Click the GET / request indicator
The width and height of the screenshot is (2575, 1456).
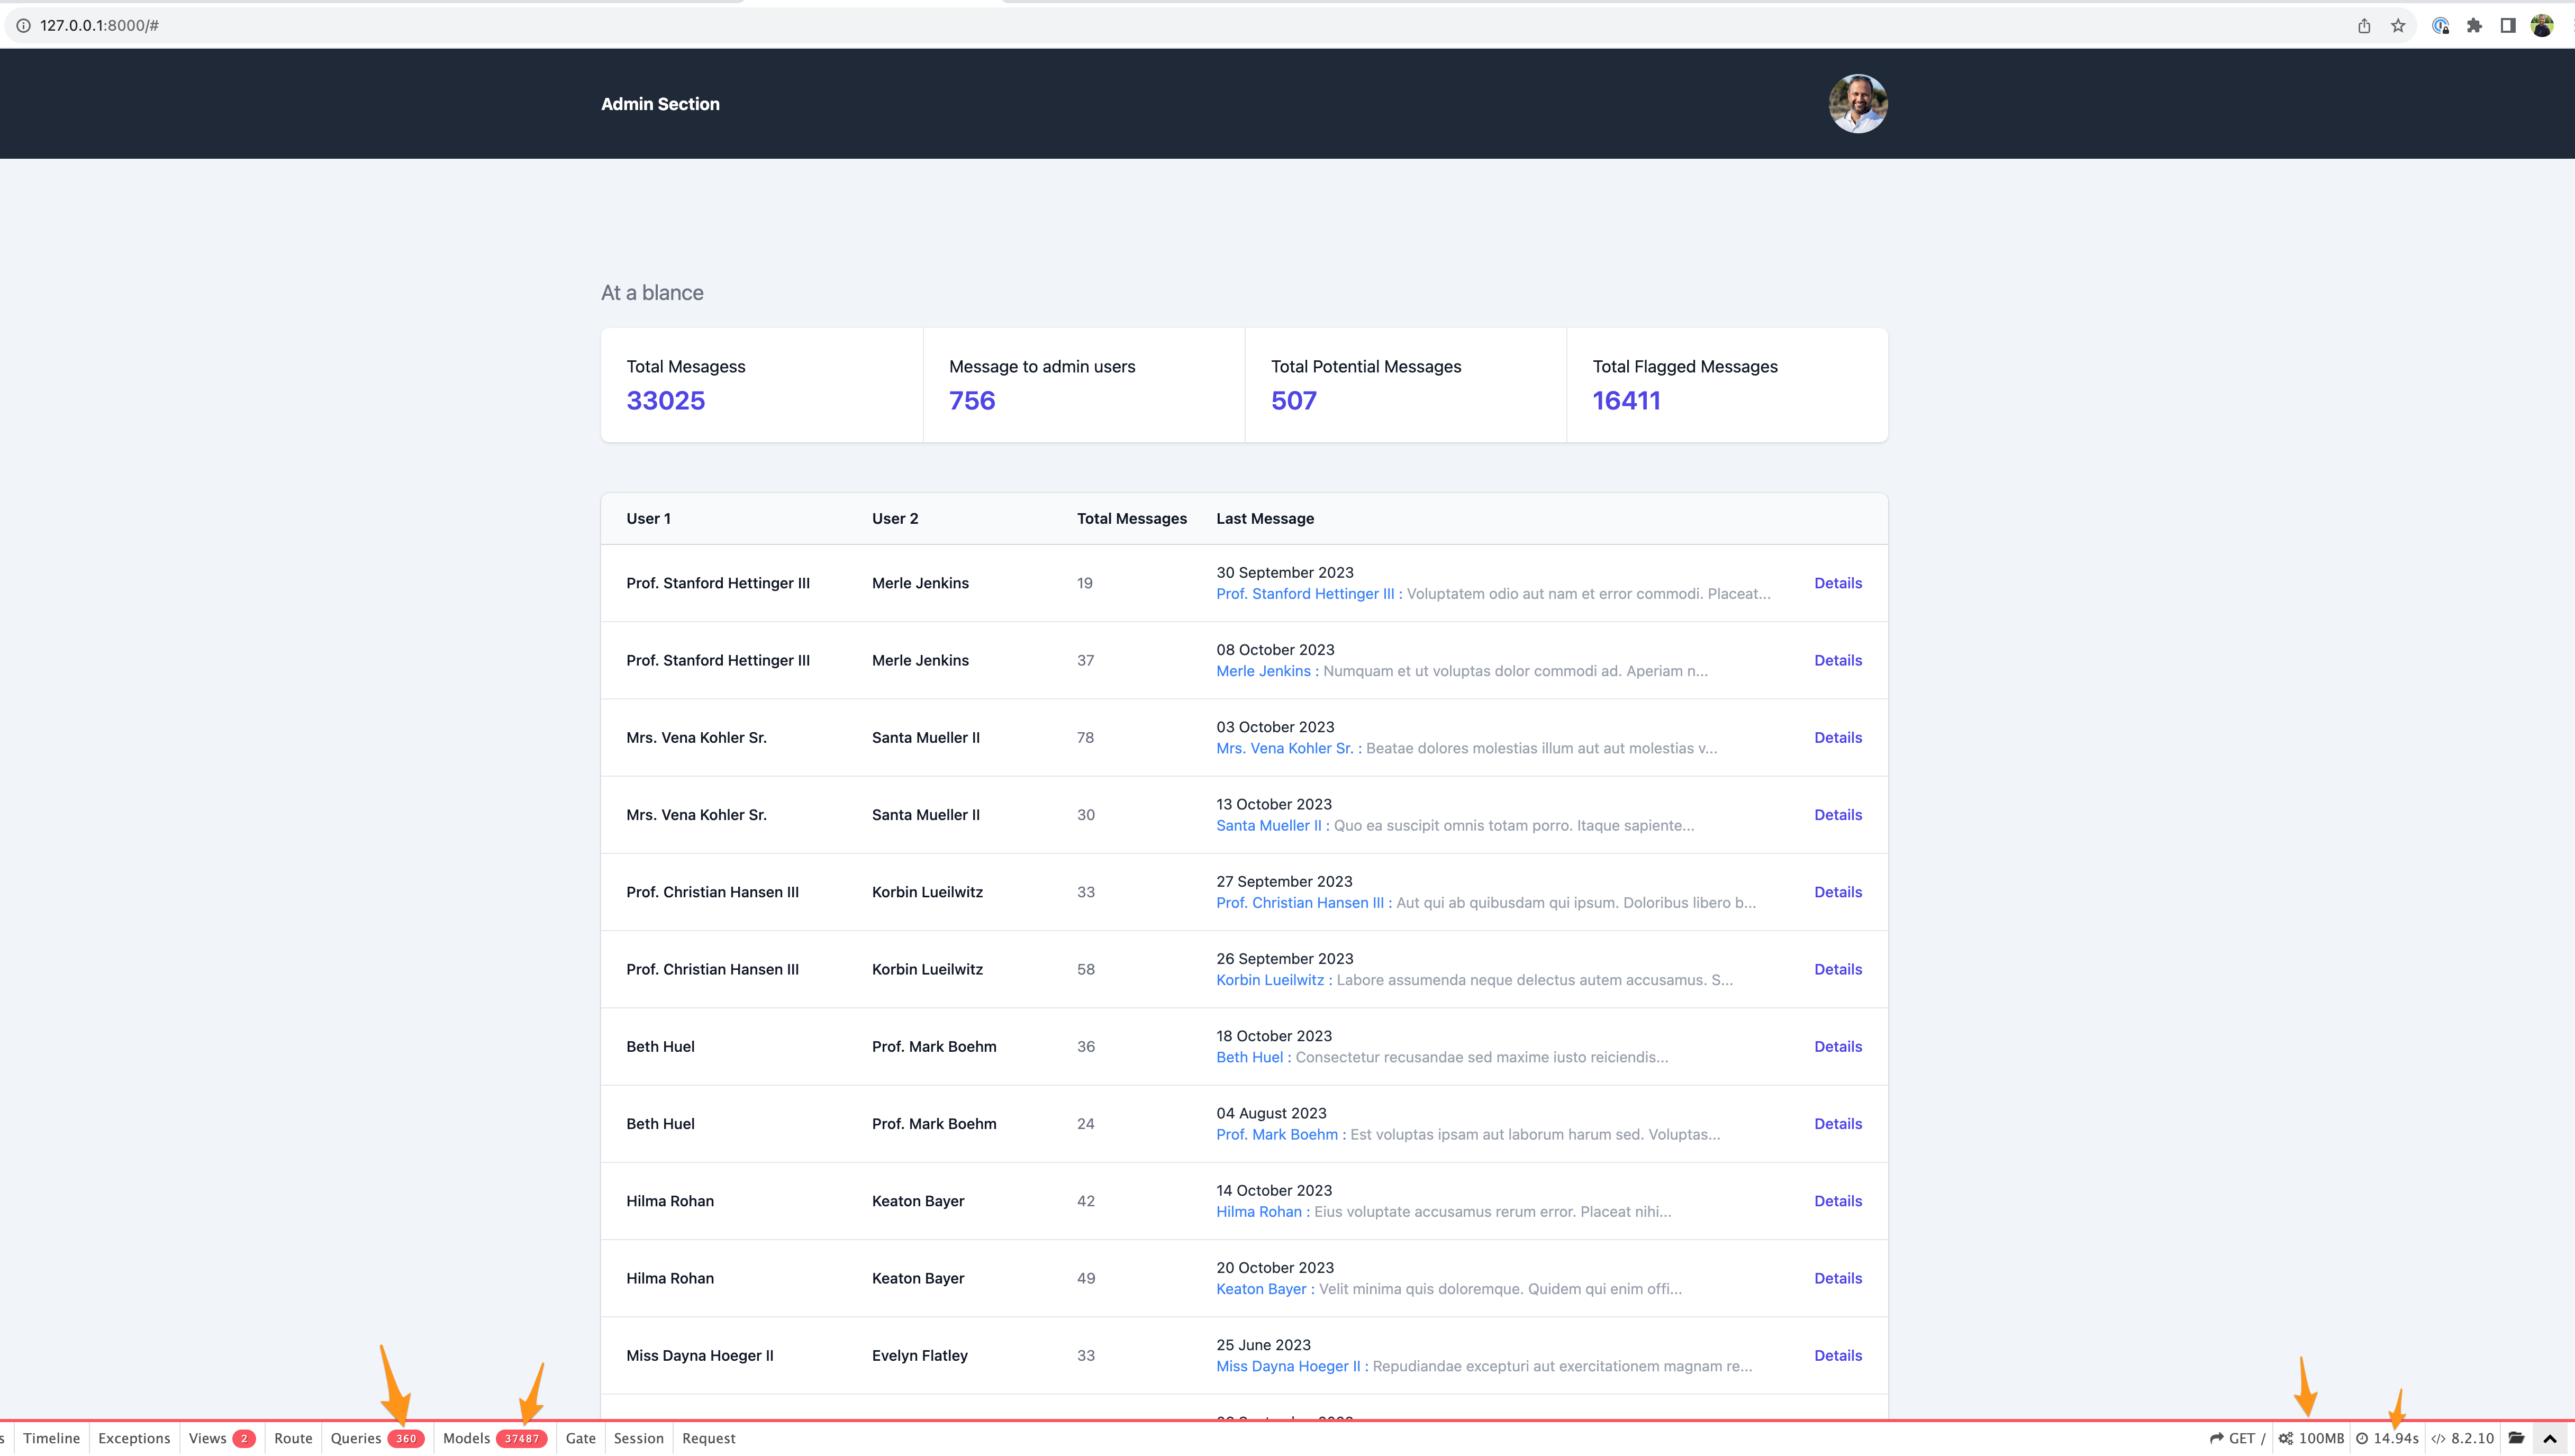2237,1438
